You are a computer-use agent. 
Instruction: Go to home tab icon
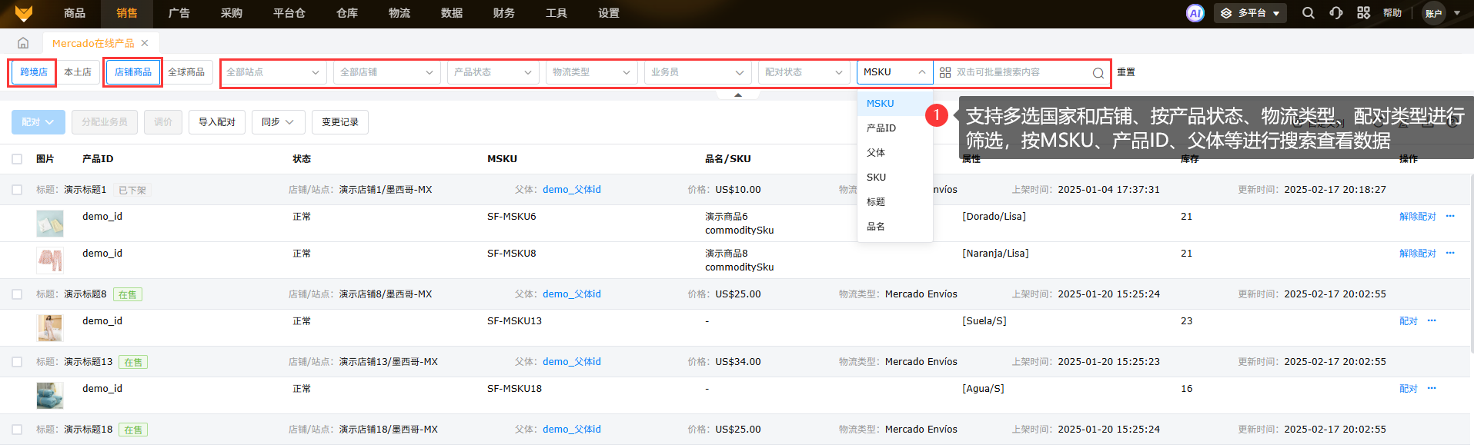23,43
